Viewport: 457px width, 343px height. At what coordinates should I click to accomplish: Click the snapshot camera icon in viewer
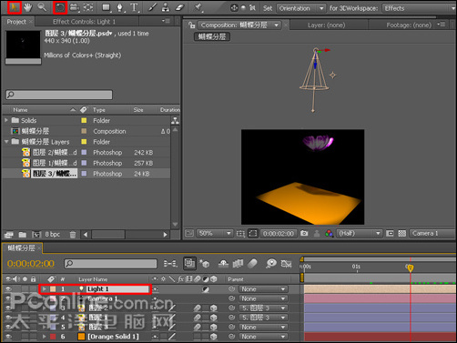click(x=304, y=233)
